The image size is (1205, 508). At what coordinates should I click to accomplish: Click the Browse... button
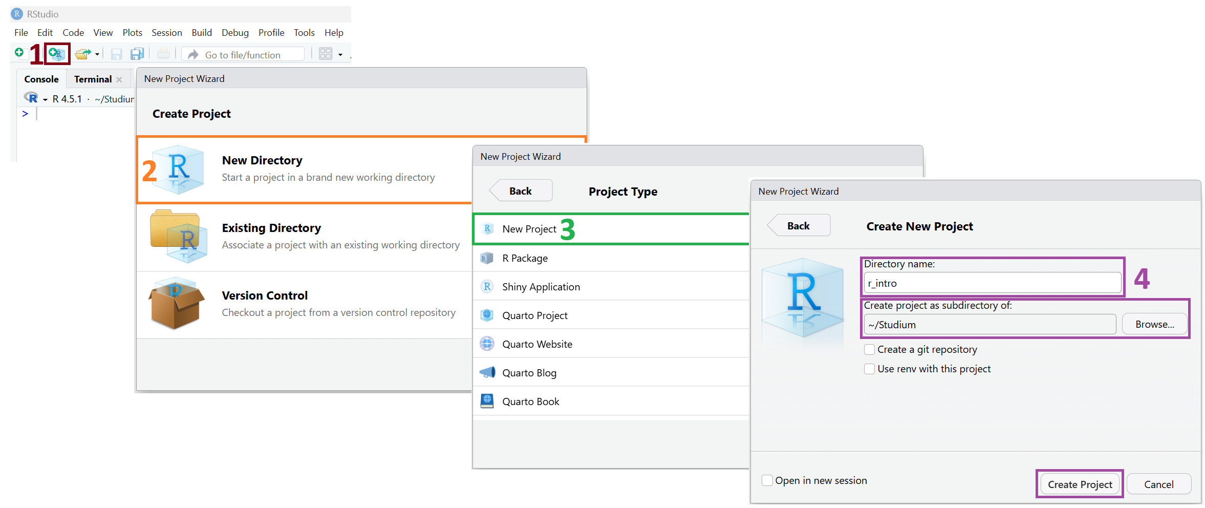tap(1155, 325)
